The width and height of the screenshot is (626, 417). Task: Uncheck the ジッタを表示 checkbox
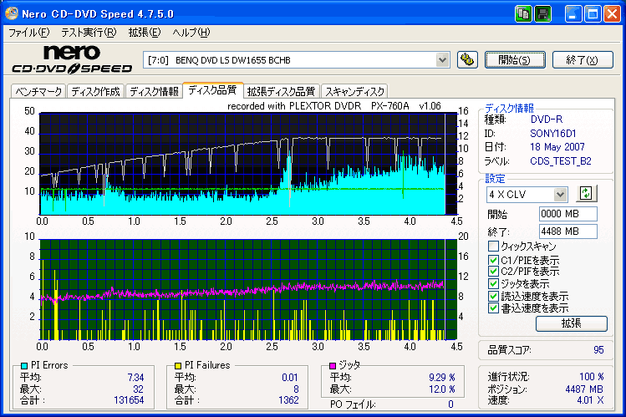(x=494, y=284)
